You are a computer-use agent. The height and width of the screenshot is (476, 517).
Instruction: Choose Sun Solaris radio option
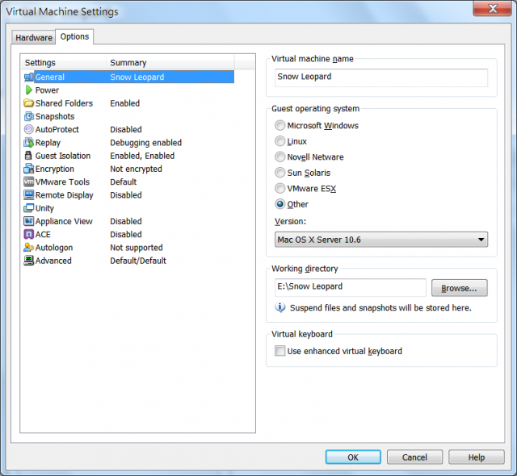click(280, 173)
